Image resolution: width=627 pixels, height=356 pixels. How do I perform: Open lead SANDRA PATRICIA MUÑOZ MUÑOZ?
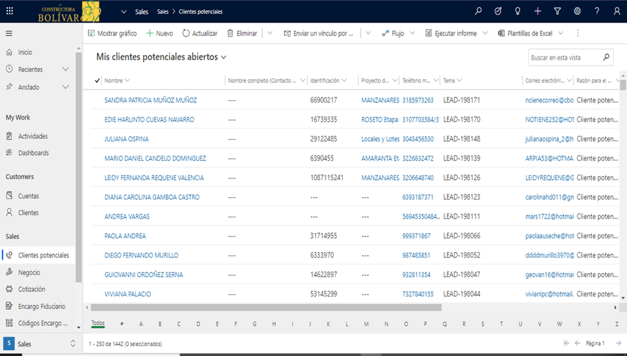pos(151,100)
